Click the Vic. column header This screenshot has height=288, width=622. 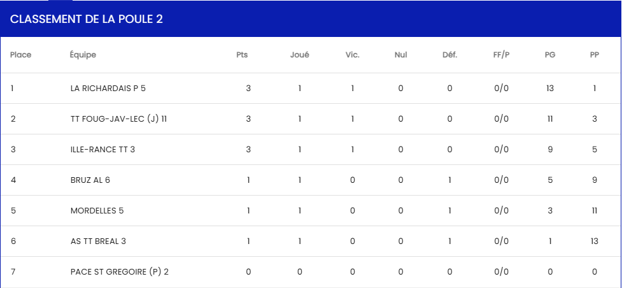(352, 55)
